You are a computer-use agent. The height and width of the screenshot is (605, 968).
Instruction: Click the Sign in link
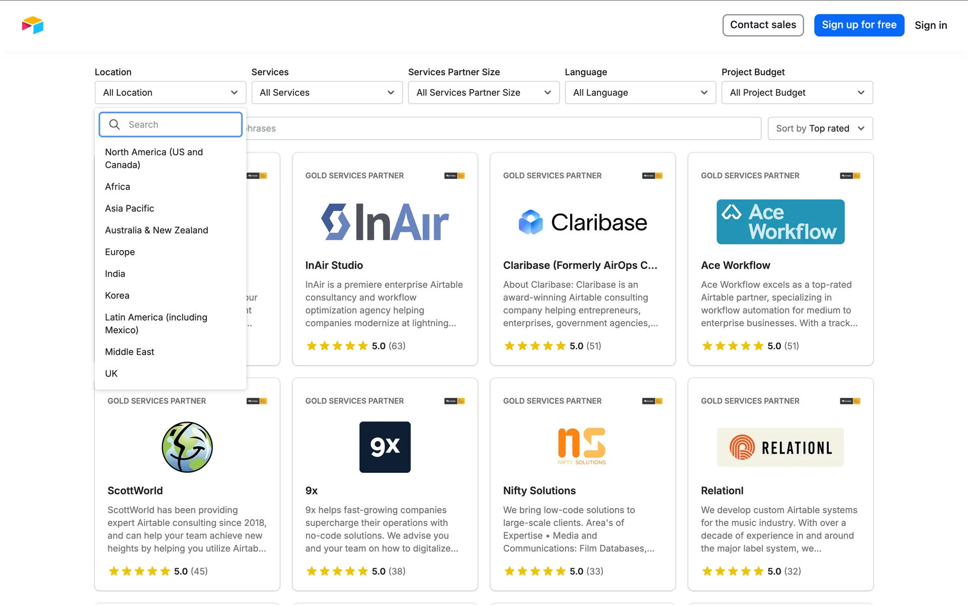(930, 25)
